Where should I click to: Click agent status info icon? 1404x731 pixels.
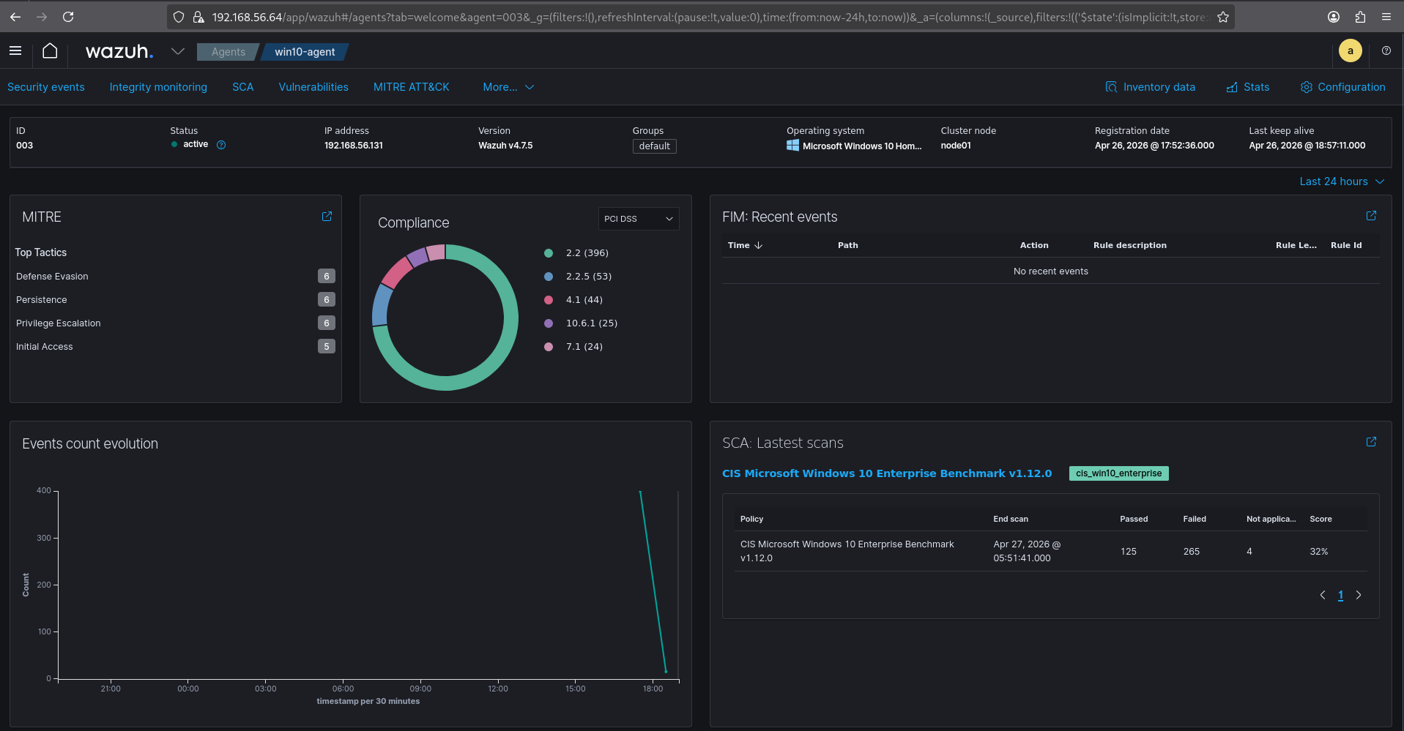point(221,145)
